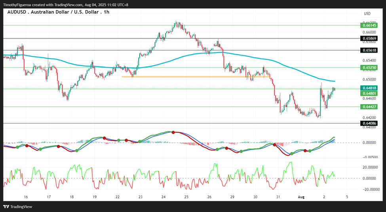The image size is (386, 212).
Task: Click the 24 date label on time axis
Action: (x=164, y=197)
